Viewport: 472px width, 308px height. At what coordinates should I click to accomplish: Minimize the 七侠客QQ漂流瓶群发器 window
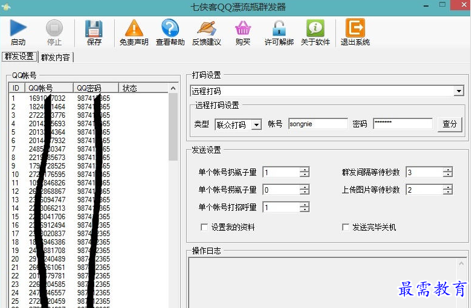pyautogui.click(x=425, y=5)
